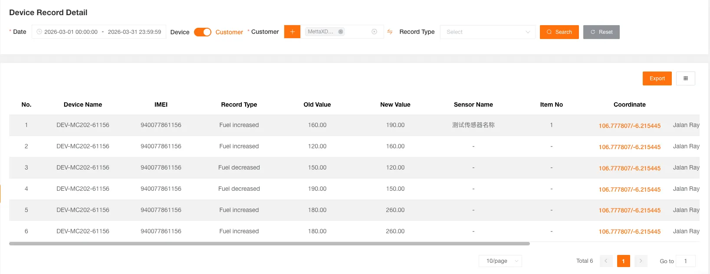Click the clock icon in date field

(x=39, y=32)
